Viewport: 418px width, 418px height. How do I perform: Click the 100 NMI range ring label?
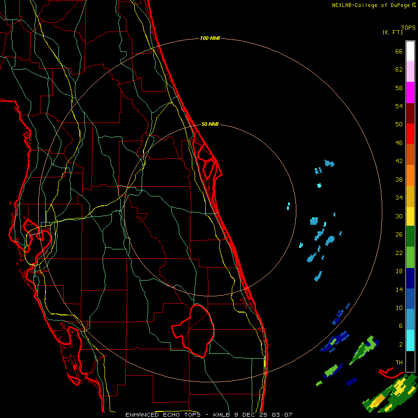pyautogui.click(x=210, y=39)
